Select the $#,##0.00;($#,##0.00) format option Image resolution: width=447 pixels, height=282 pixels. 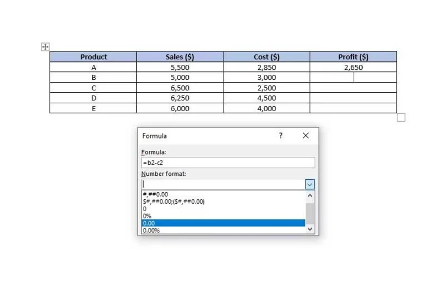click(223, 202)
